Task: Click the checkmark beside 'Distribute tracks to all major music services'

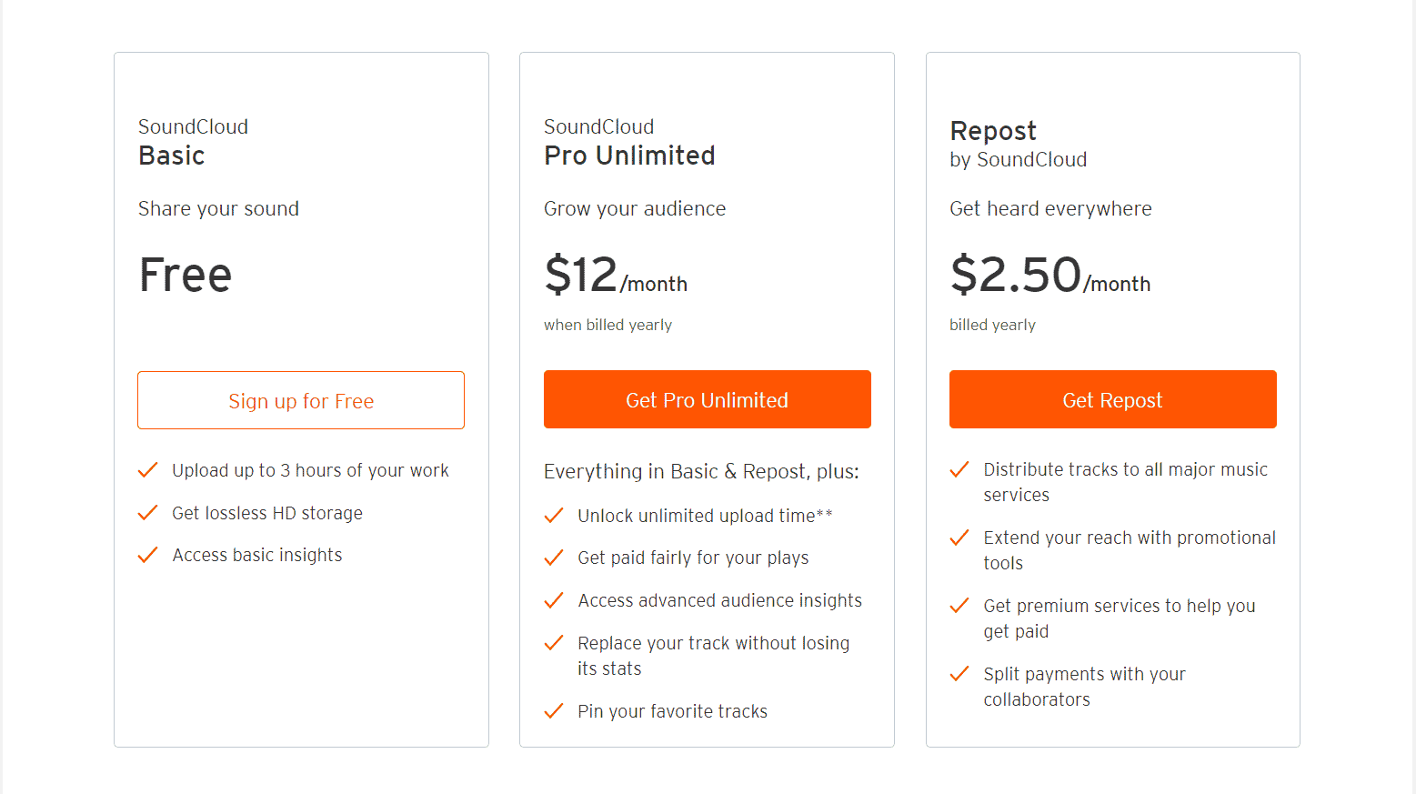Action: (x=959, y=469)
